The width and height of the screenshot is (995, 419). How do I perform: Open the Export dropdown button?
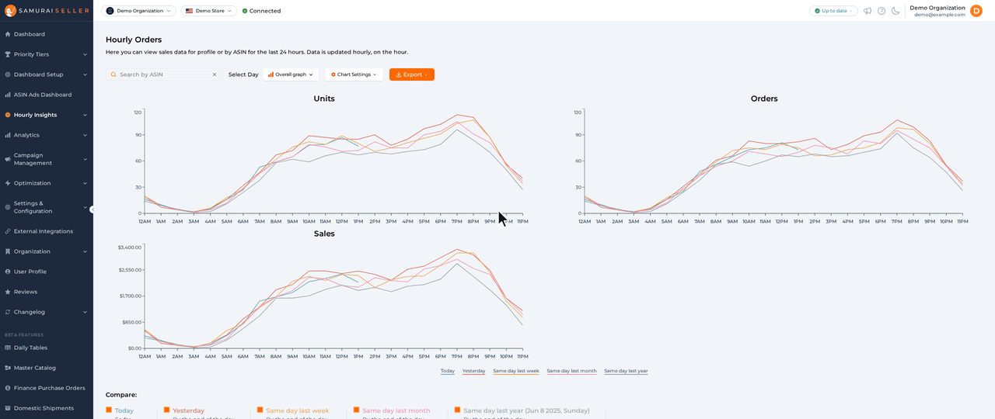tap(412, 74)
